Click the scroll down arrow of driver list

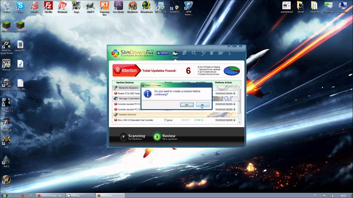pos(239,122)
